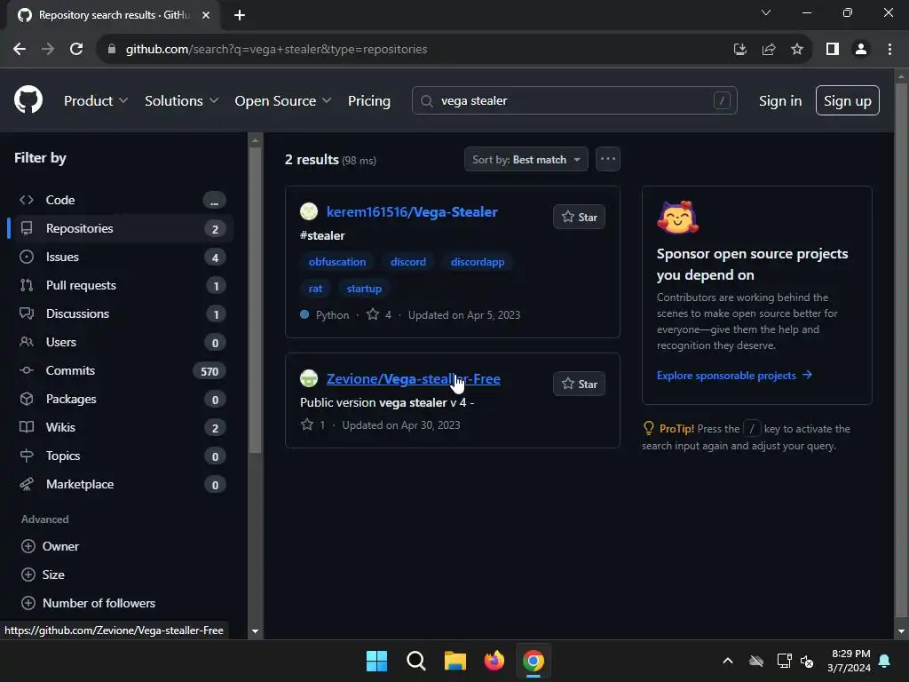Filter results by Pull requests
The width and height of the screenshot is (909, 682).
coord(122,285)
